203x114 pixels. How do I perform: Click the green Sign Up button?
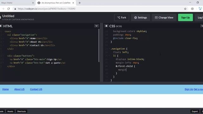(185, 17)
